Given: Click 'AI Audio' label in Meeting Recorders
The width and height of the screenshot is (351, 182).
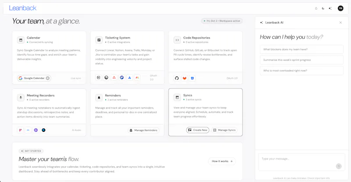Looking at the screenshot, I should pos(76,130).
